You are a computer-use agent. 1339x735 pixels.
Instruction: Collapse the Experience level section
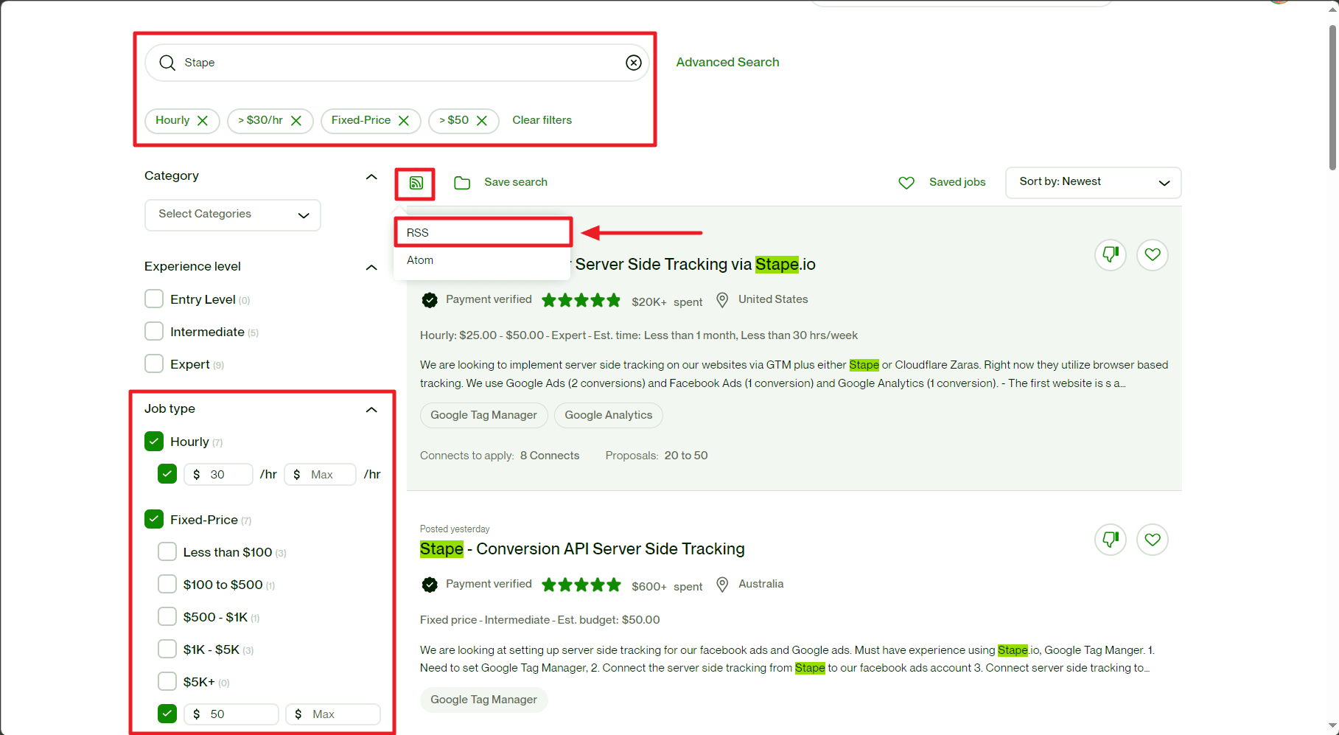[x=371, y=268]
